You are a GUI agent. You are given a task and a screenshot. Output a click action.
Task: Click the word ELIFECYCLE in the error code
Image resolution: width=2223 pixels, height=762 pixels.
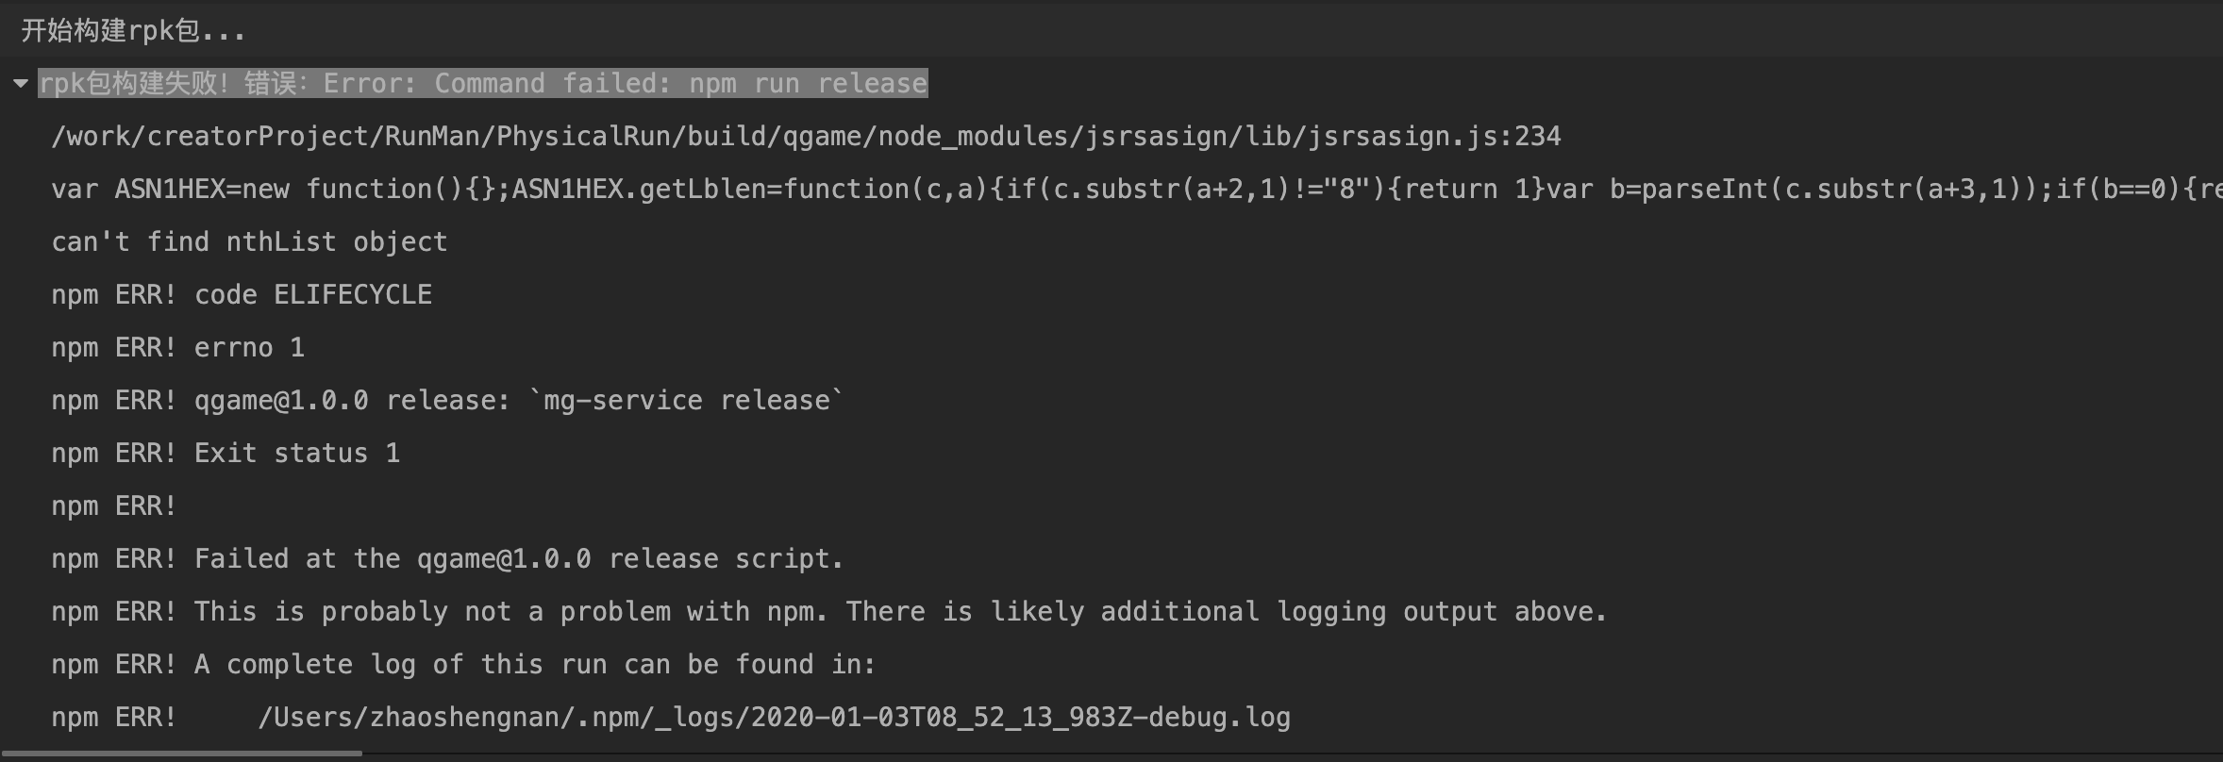pyautogui.click(x=353, y=295)
